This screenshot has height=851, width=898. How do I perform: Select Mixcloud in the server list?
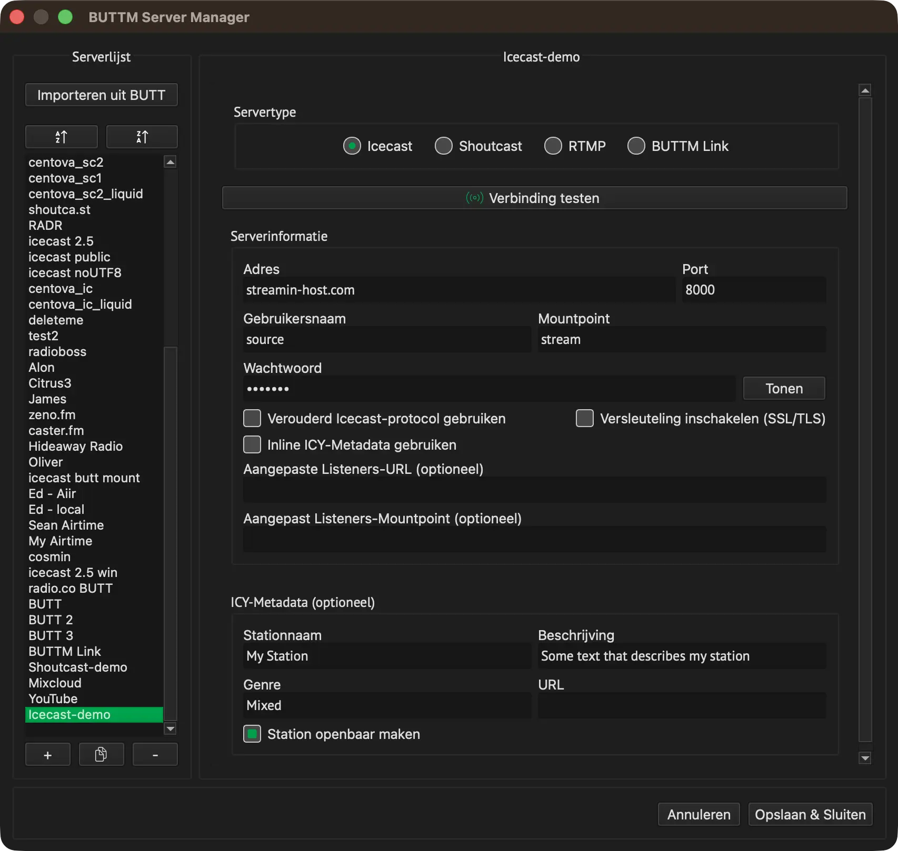tap(94, 683)
